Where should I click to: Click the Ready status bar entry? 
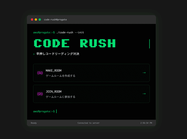(34, 123)
